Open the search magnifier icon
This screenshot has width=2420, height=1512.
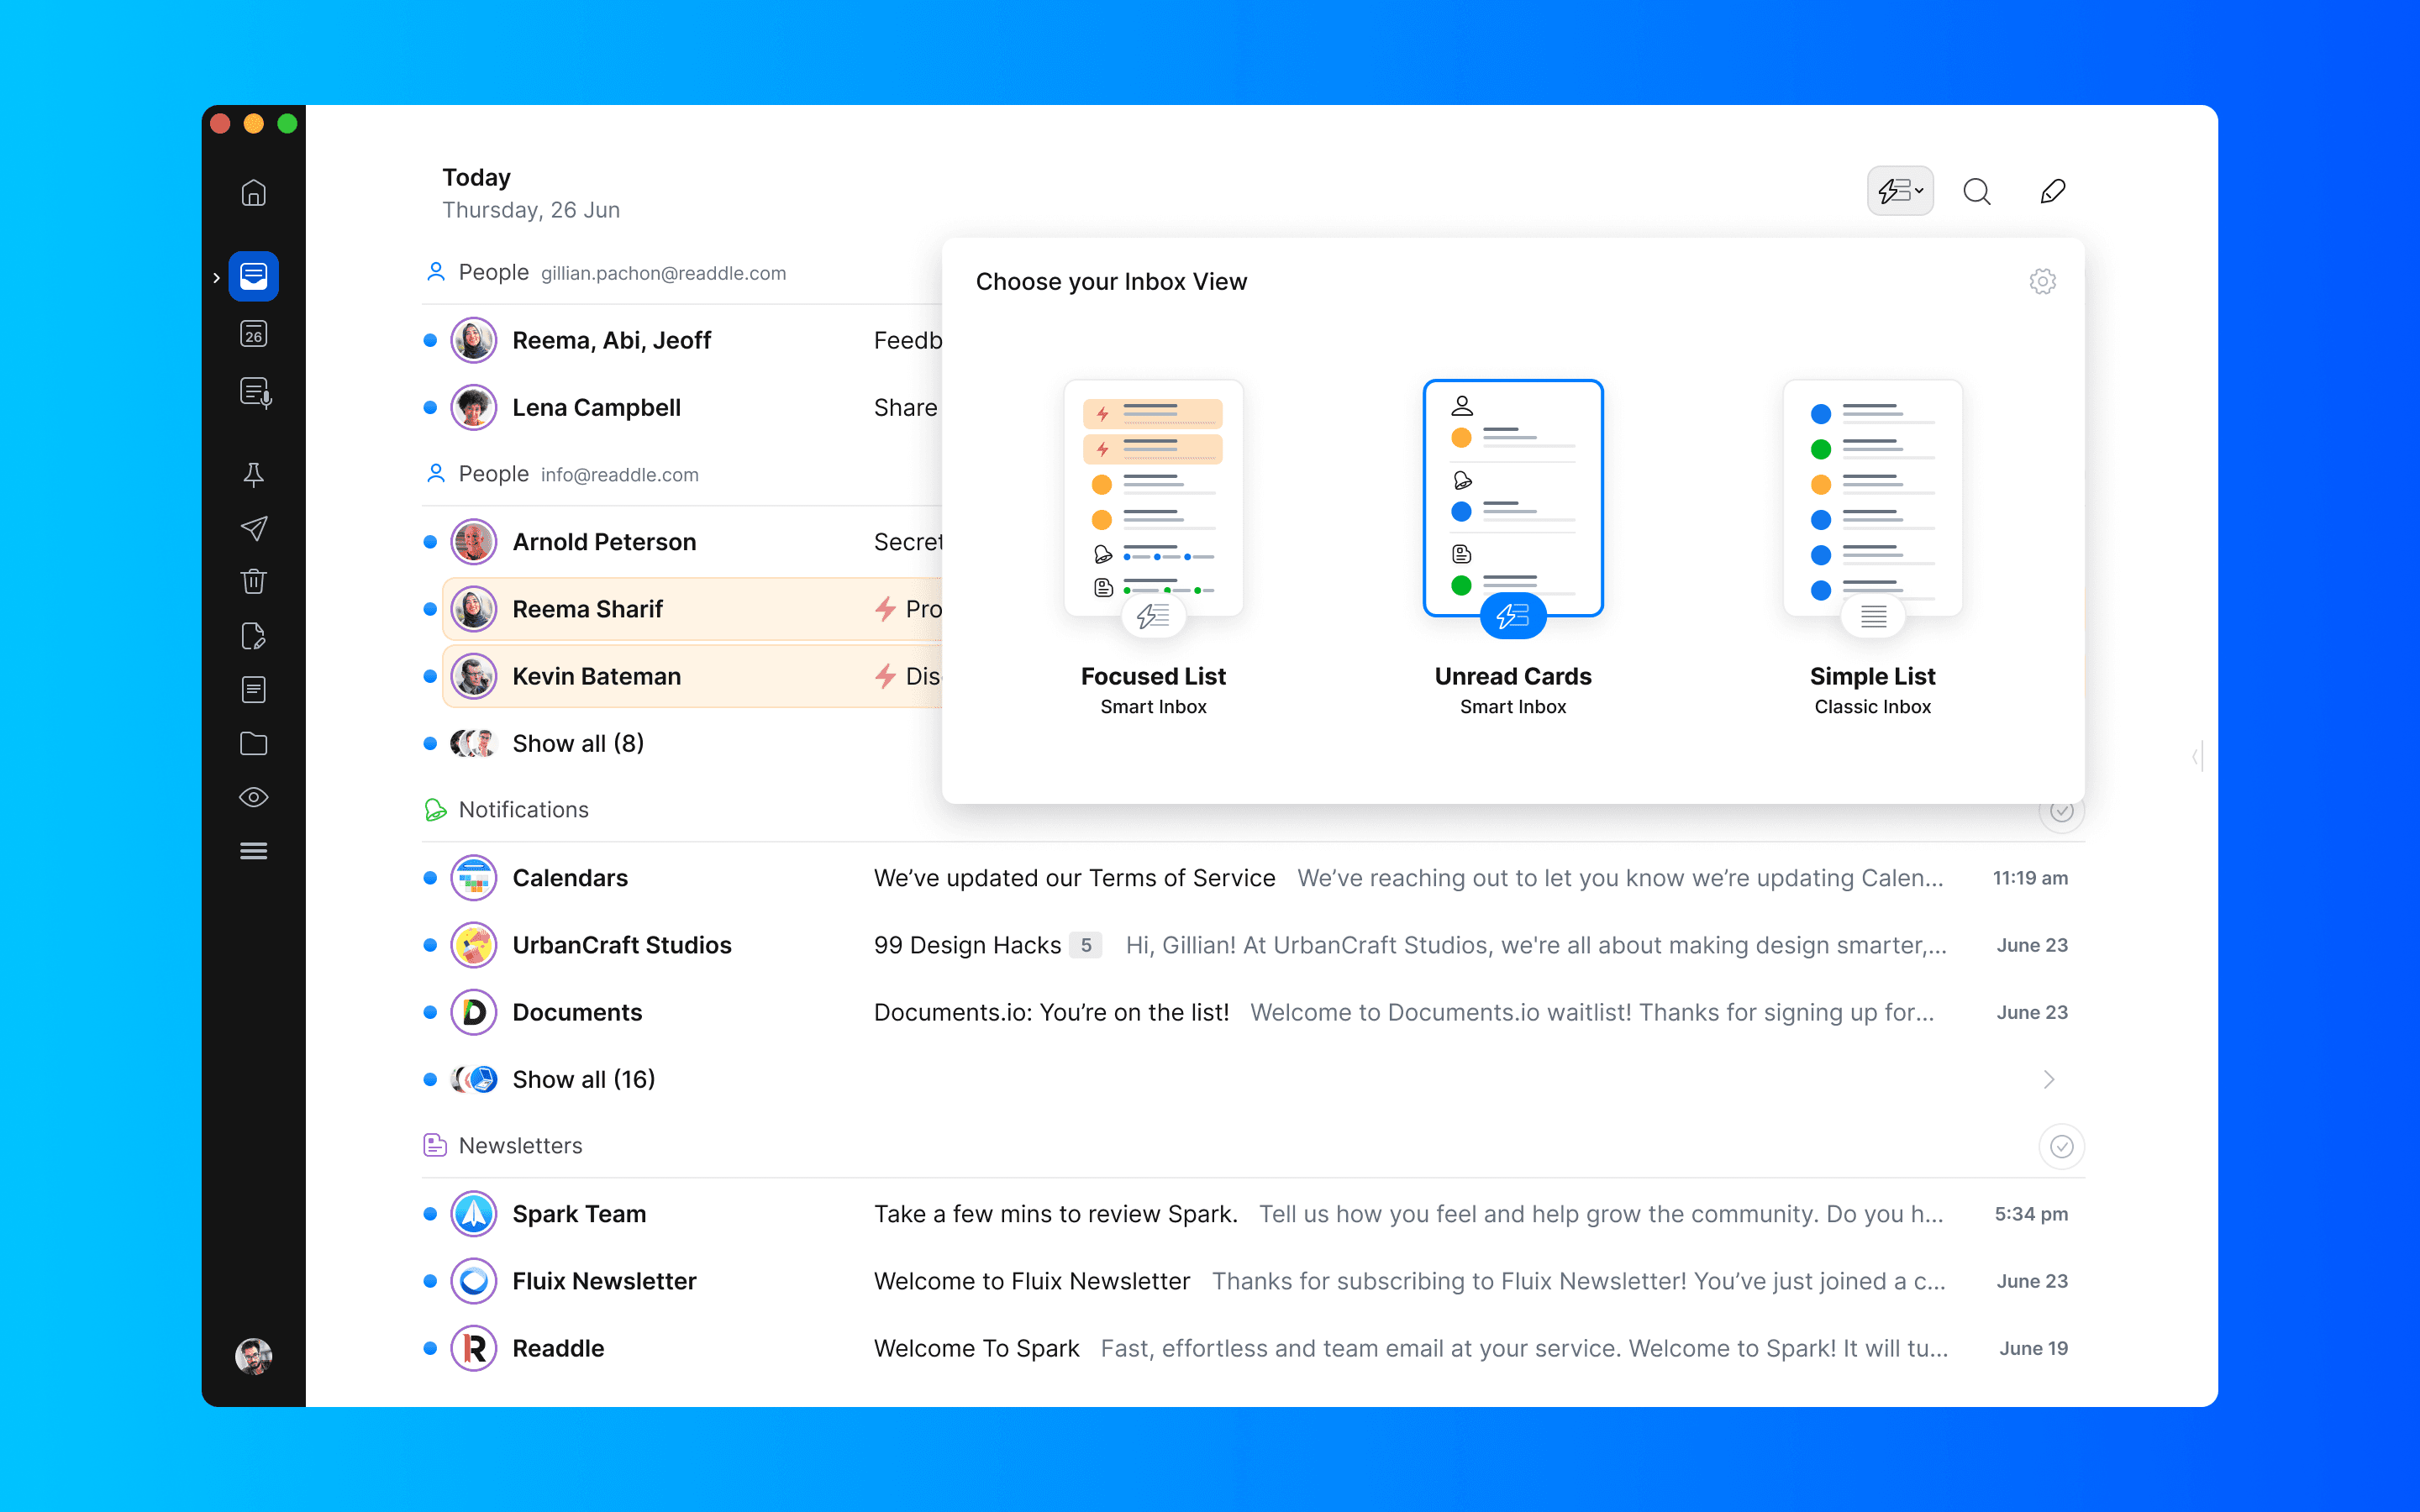[1976, 191]
